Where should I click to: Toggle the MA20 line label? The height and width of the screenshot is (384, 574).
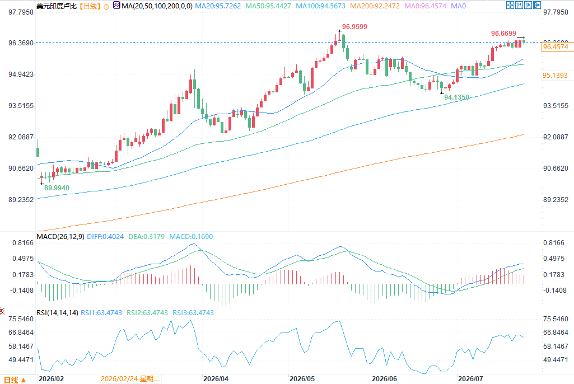[218, 6]
